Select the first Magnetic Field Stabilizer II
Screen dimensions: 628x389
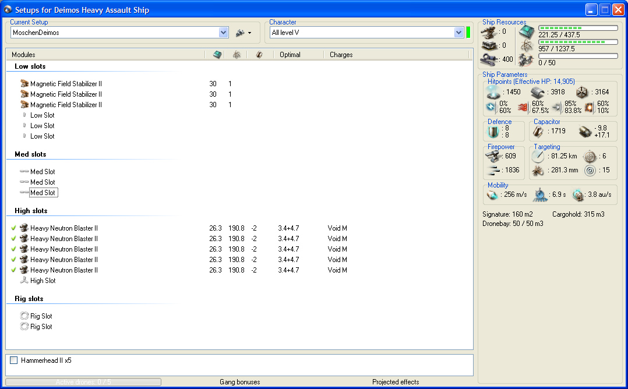pos(66,84)
